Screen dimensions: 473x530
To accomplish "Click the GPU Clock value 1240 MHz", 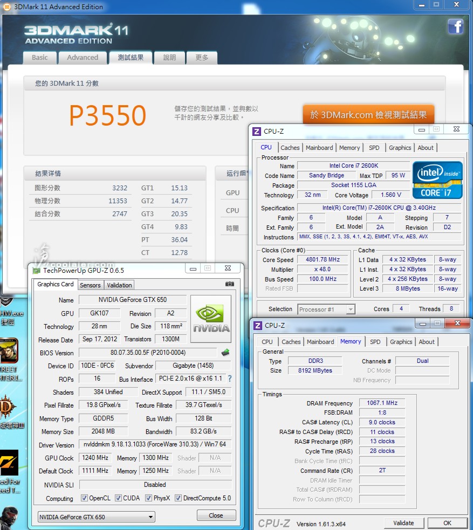I will point(95,458).
